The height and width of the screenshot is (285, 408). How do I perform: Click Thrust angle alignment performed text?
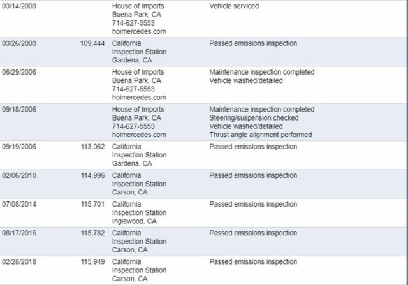(x=261, y=135)
